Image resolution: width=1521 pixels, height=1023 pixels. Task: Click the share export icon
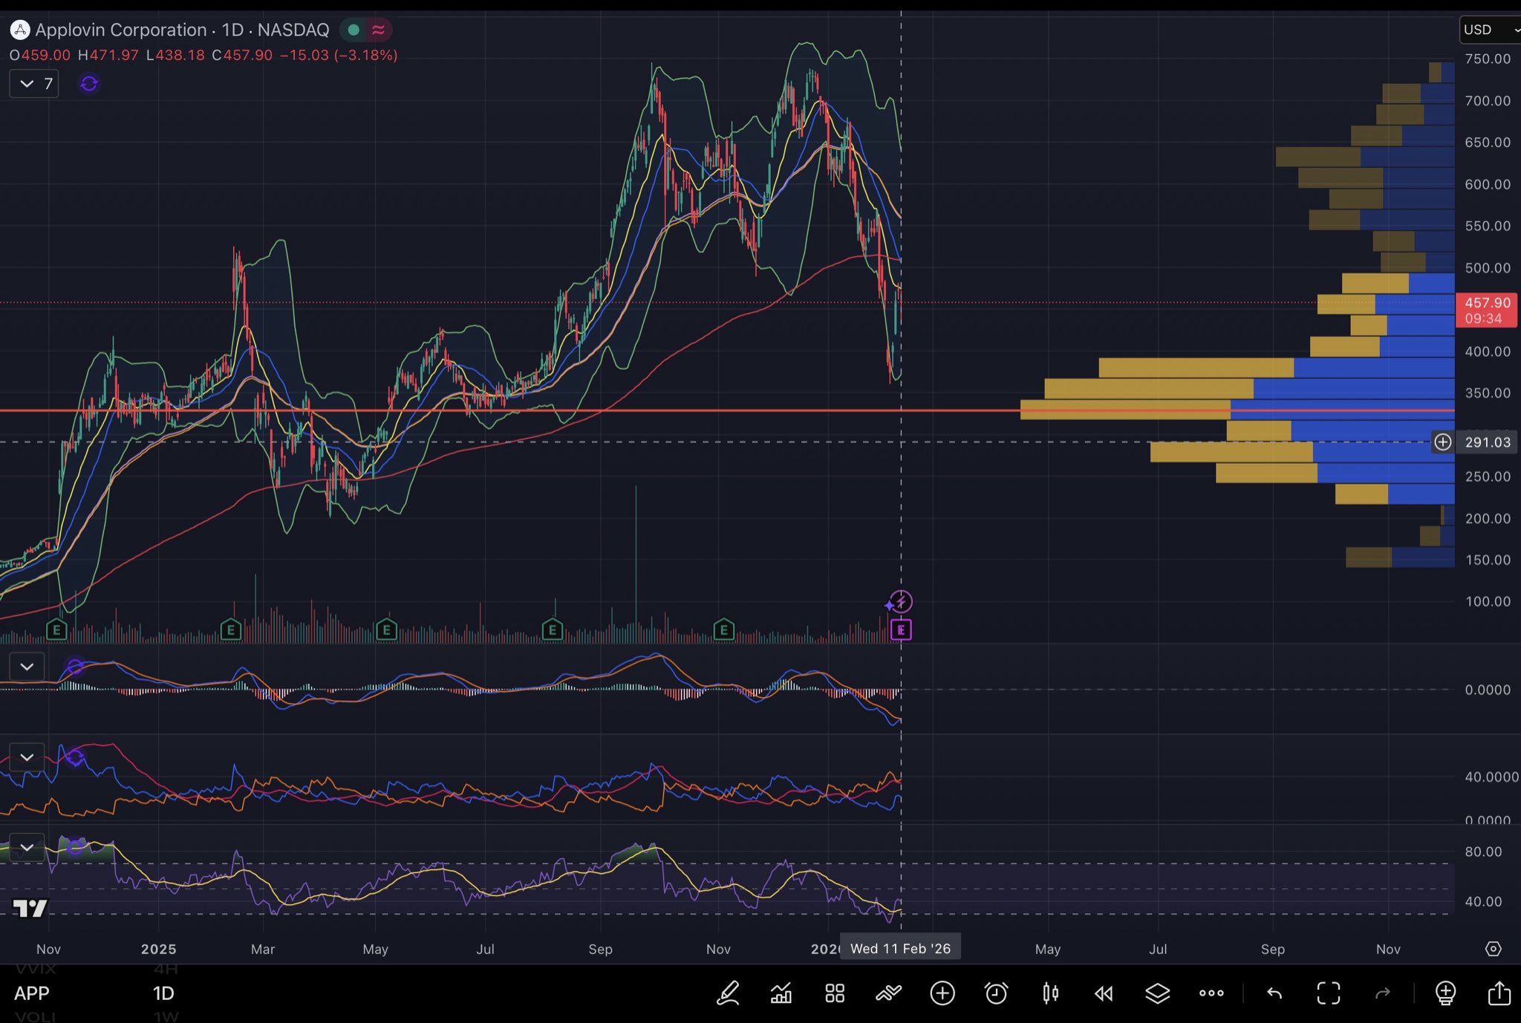coord(1499,993)
